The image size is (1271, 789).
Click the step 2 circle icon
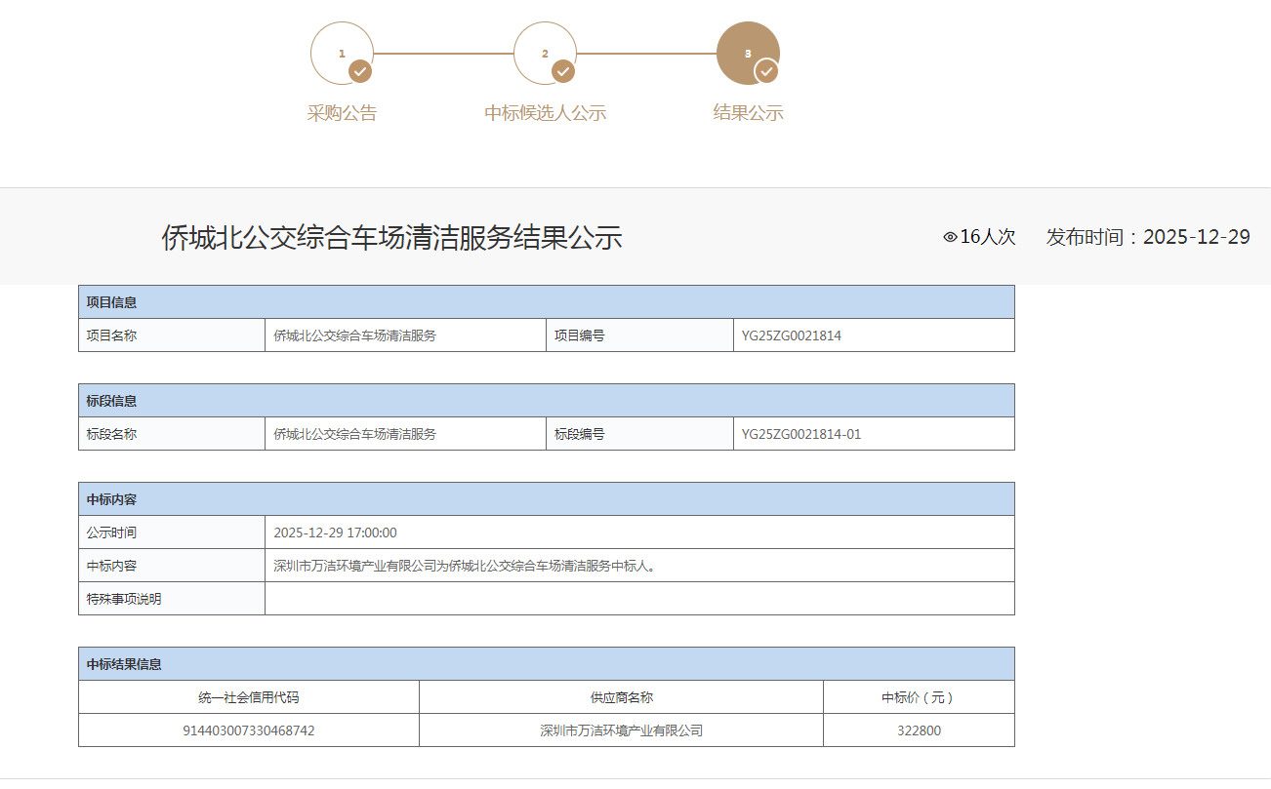[544, 53]
